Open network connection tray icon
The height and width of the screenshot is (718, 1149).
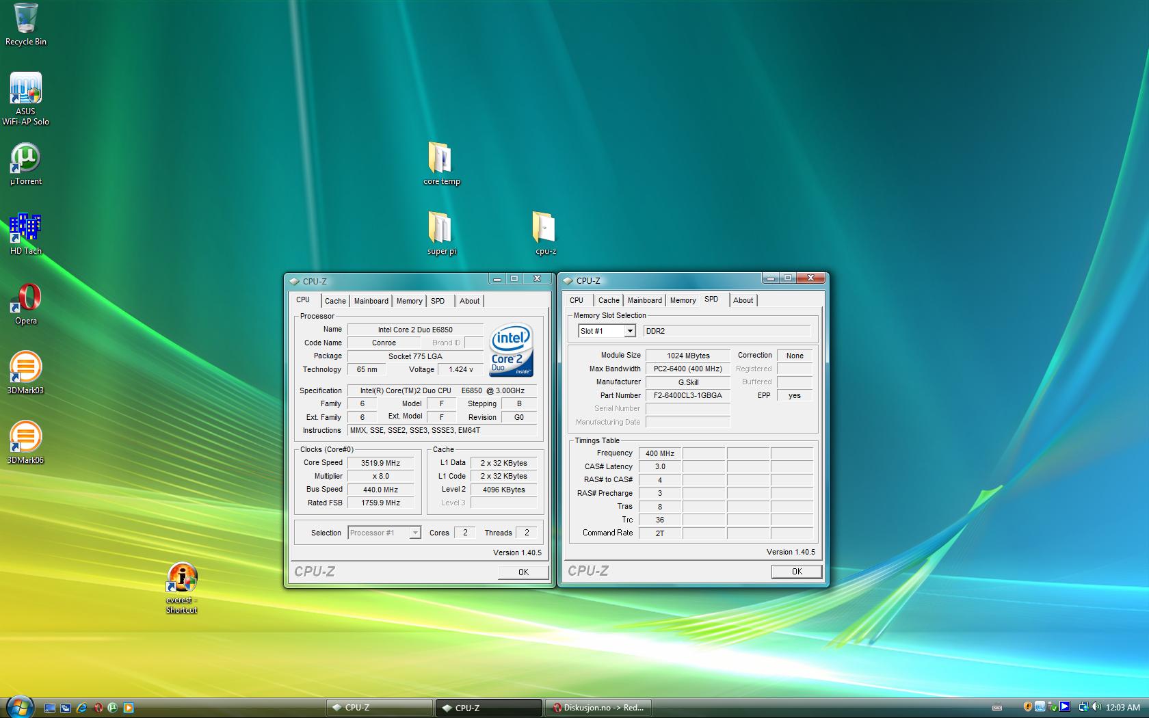tap(1084, 707)
